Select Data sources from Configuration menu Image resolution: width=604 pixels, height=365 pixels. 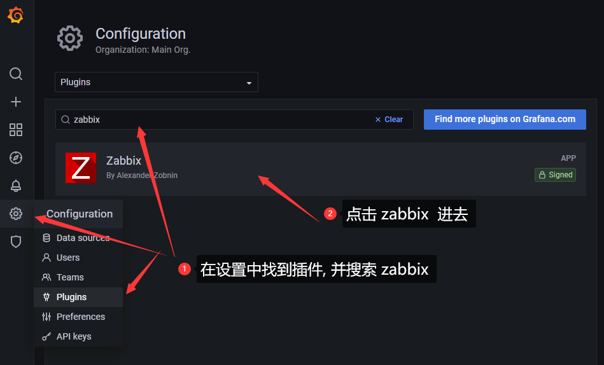click(x=83, y=238)
